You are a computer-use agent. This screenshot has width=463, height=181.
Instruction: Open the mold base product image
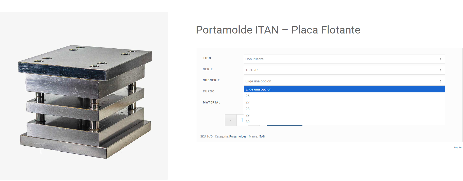coord(84,101)
